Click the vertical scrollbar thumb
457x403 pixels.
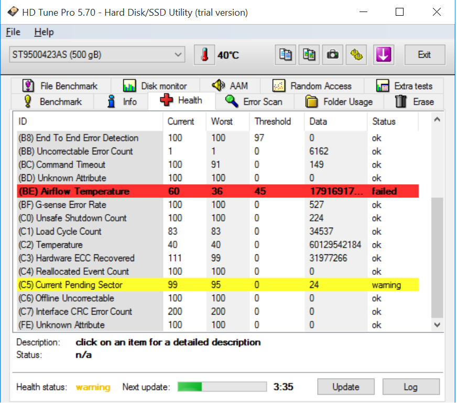(437, 258)
